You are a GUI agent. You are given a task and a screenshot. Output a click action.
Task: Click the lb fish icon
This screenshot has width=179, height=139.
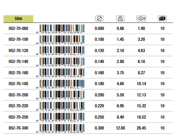coord(141,19)
